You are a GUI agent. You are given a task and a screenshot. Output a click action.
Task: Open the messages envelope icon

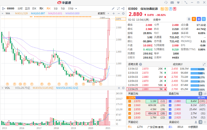click(x=172, y=2)
